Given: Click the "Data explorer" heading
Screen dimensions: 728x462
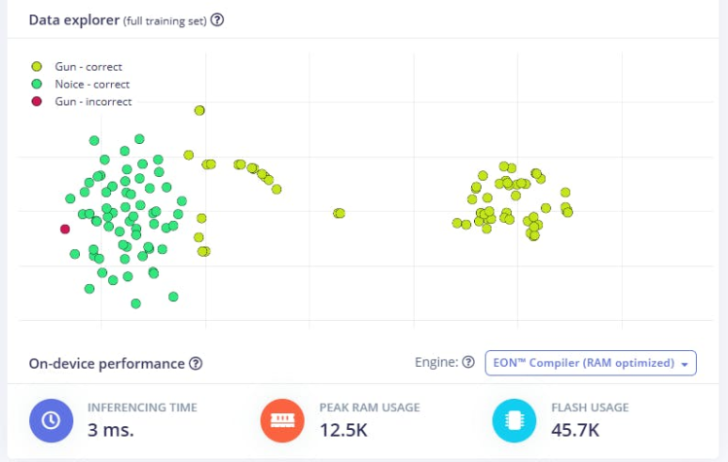Looking at the screenshot, I should point(73,19).
